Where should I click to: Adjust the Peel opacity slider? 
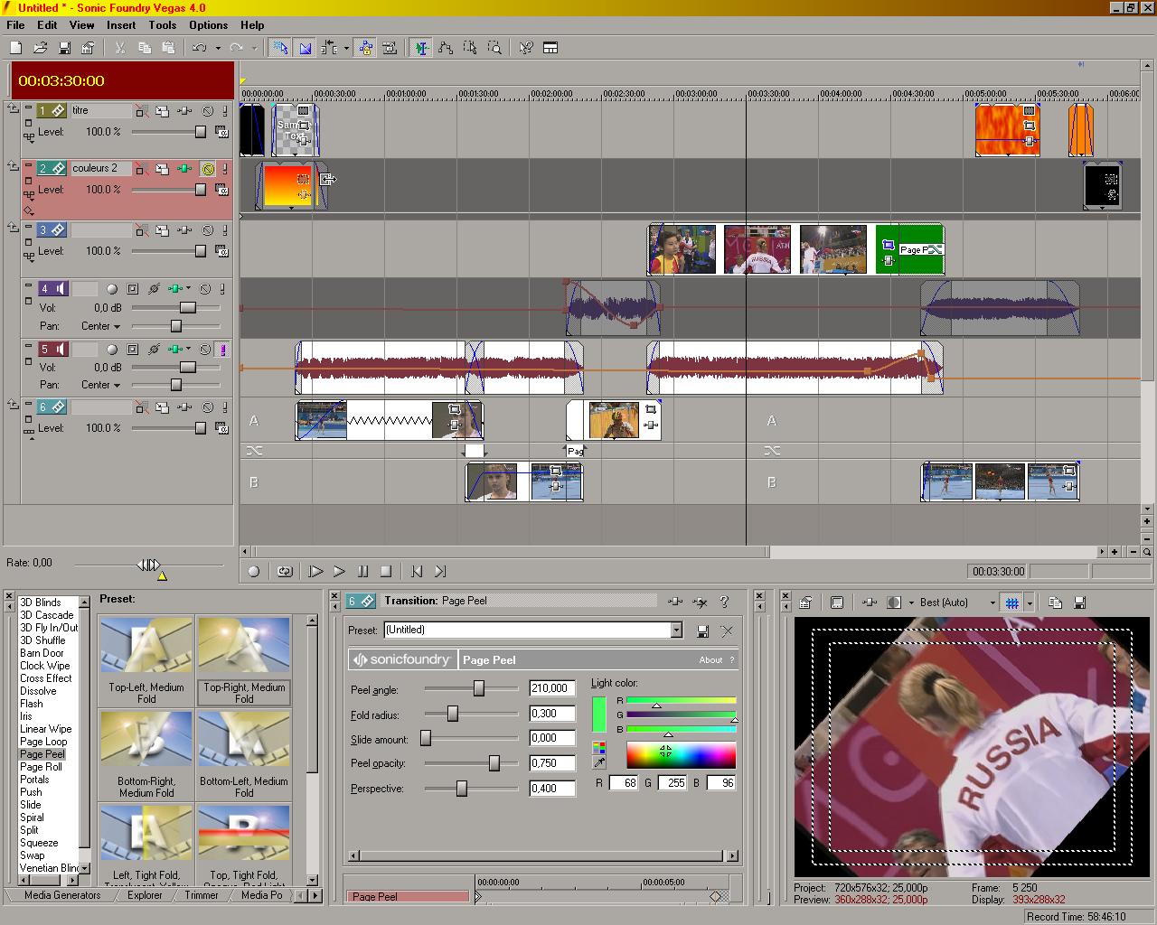[494, 763]
